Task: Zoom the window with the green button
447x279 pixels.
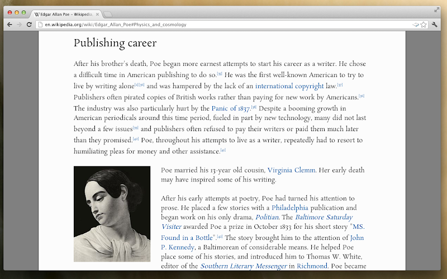Action: [24, 12]
